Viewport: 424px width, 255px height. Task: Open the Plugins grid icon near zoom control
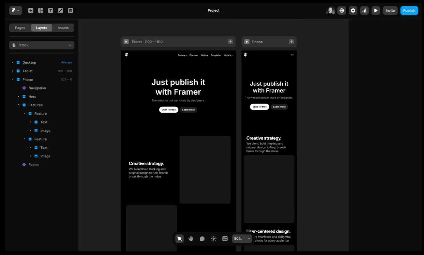pos(225,238)
